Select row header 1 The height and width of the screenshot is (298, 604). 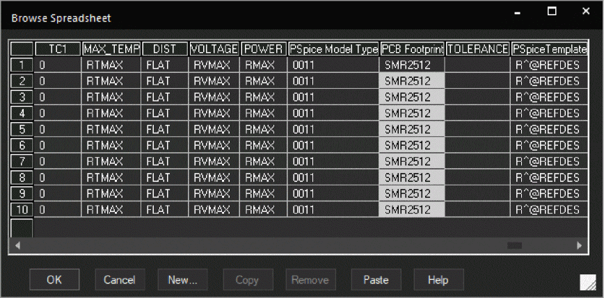(22, 65)
